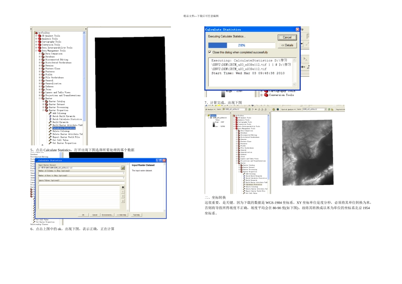The width and height of the screenshot is (402, 284).
Task: Click the Number of Rows to Skip field
Action: [x=81, y=178]
